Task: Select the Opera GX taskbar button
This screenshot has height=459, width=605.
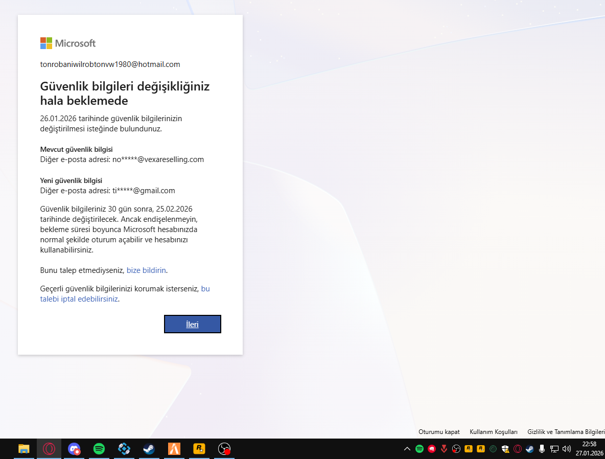Action: (49, 449)
